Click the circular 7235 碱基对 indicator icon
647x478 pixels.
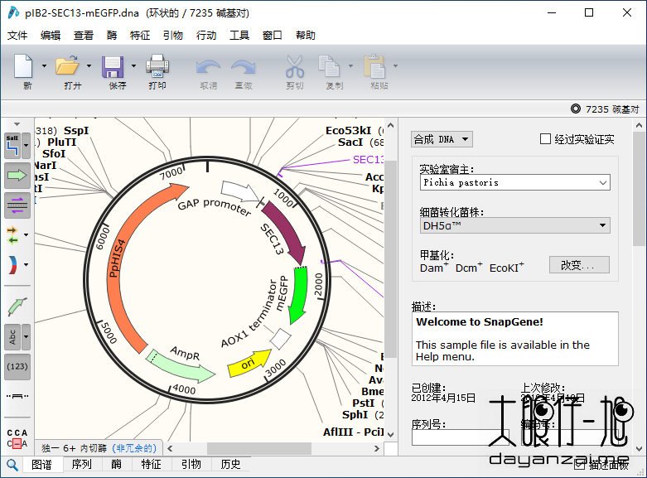(576, 109)
